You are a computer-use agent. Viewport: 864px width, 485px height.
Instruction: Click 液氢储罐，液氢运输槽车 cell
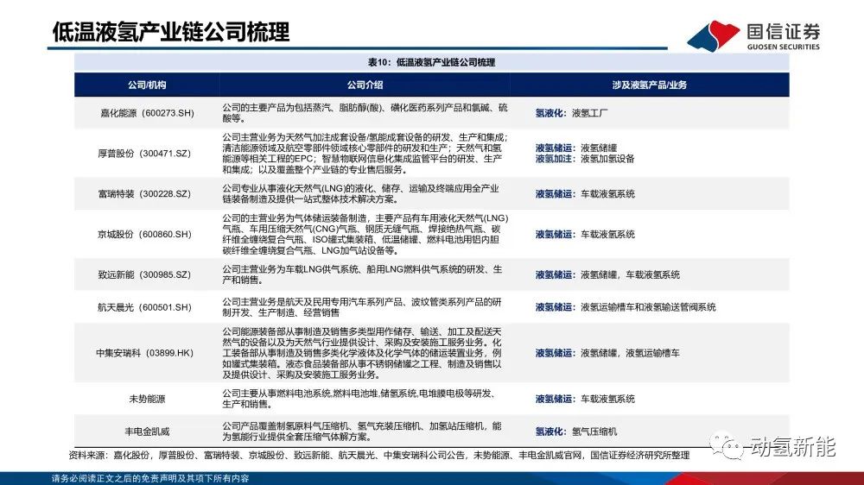(x=607, y=353)
